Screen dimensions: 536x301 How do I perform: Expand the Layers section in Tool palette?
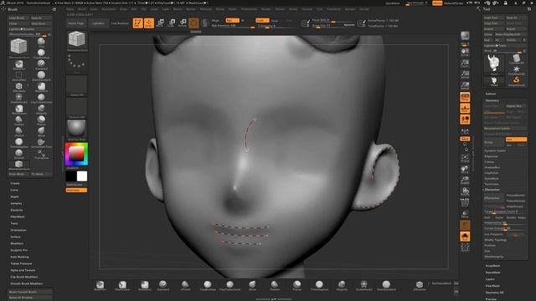tap(490, 279)
